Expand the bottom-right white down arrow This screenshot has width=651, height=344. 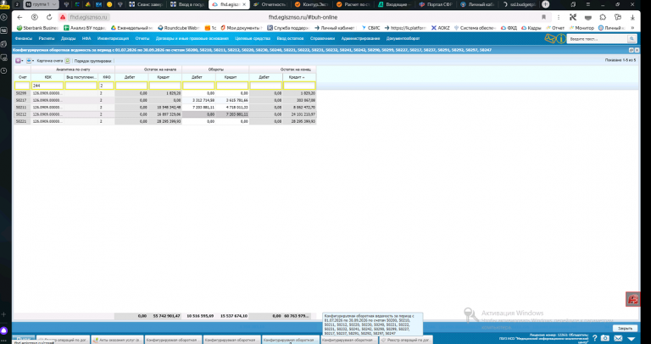(631, 339)
